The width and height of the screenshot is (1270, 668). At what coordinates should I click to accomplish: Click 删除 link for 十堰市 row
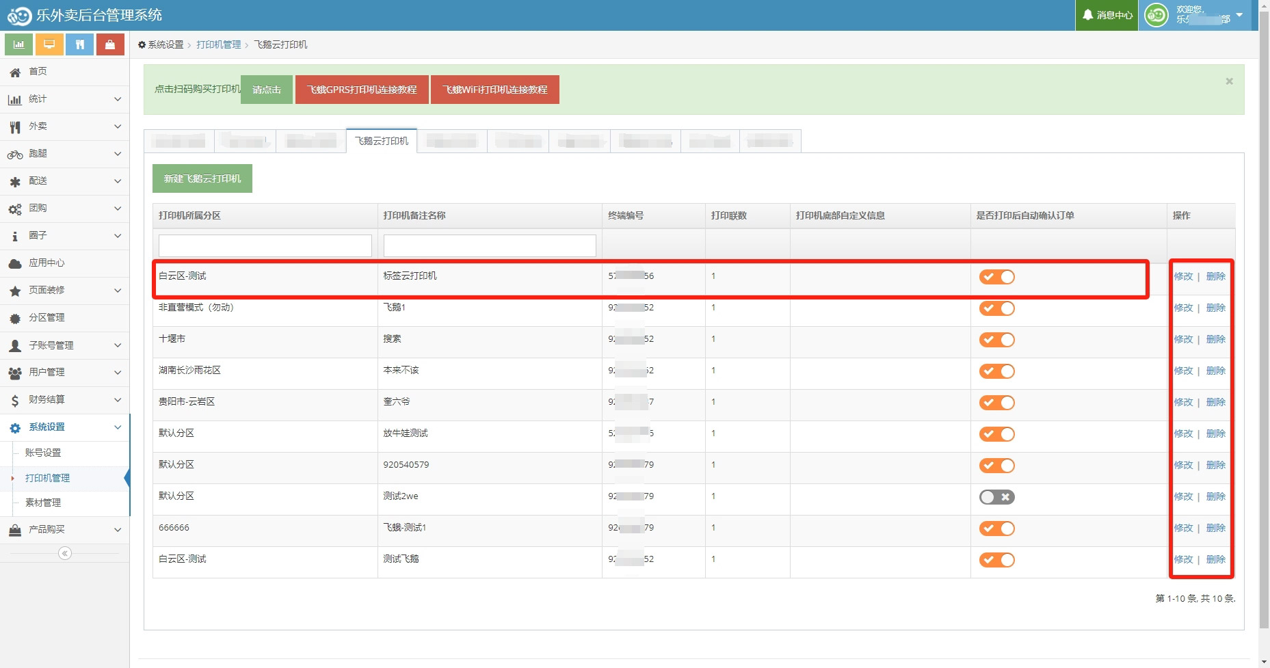click(x=1215, y=339)
